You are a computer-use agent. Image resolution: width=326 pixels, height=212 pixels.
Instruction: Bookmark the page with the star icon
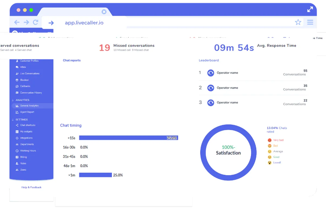[x=298, y=22]
